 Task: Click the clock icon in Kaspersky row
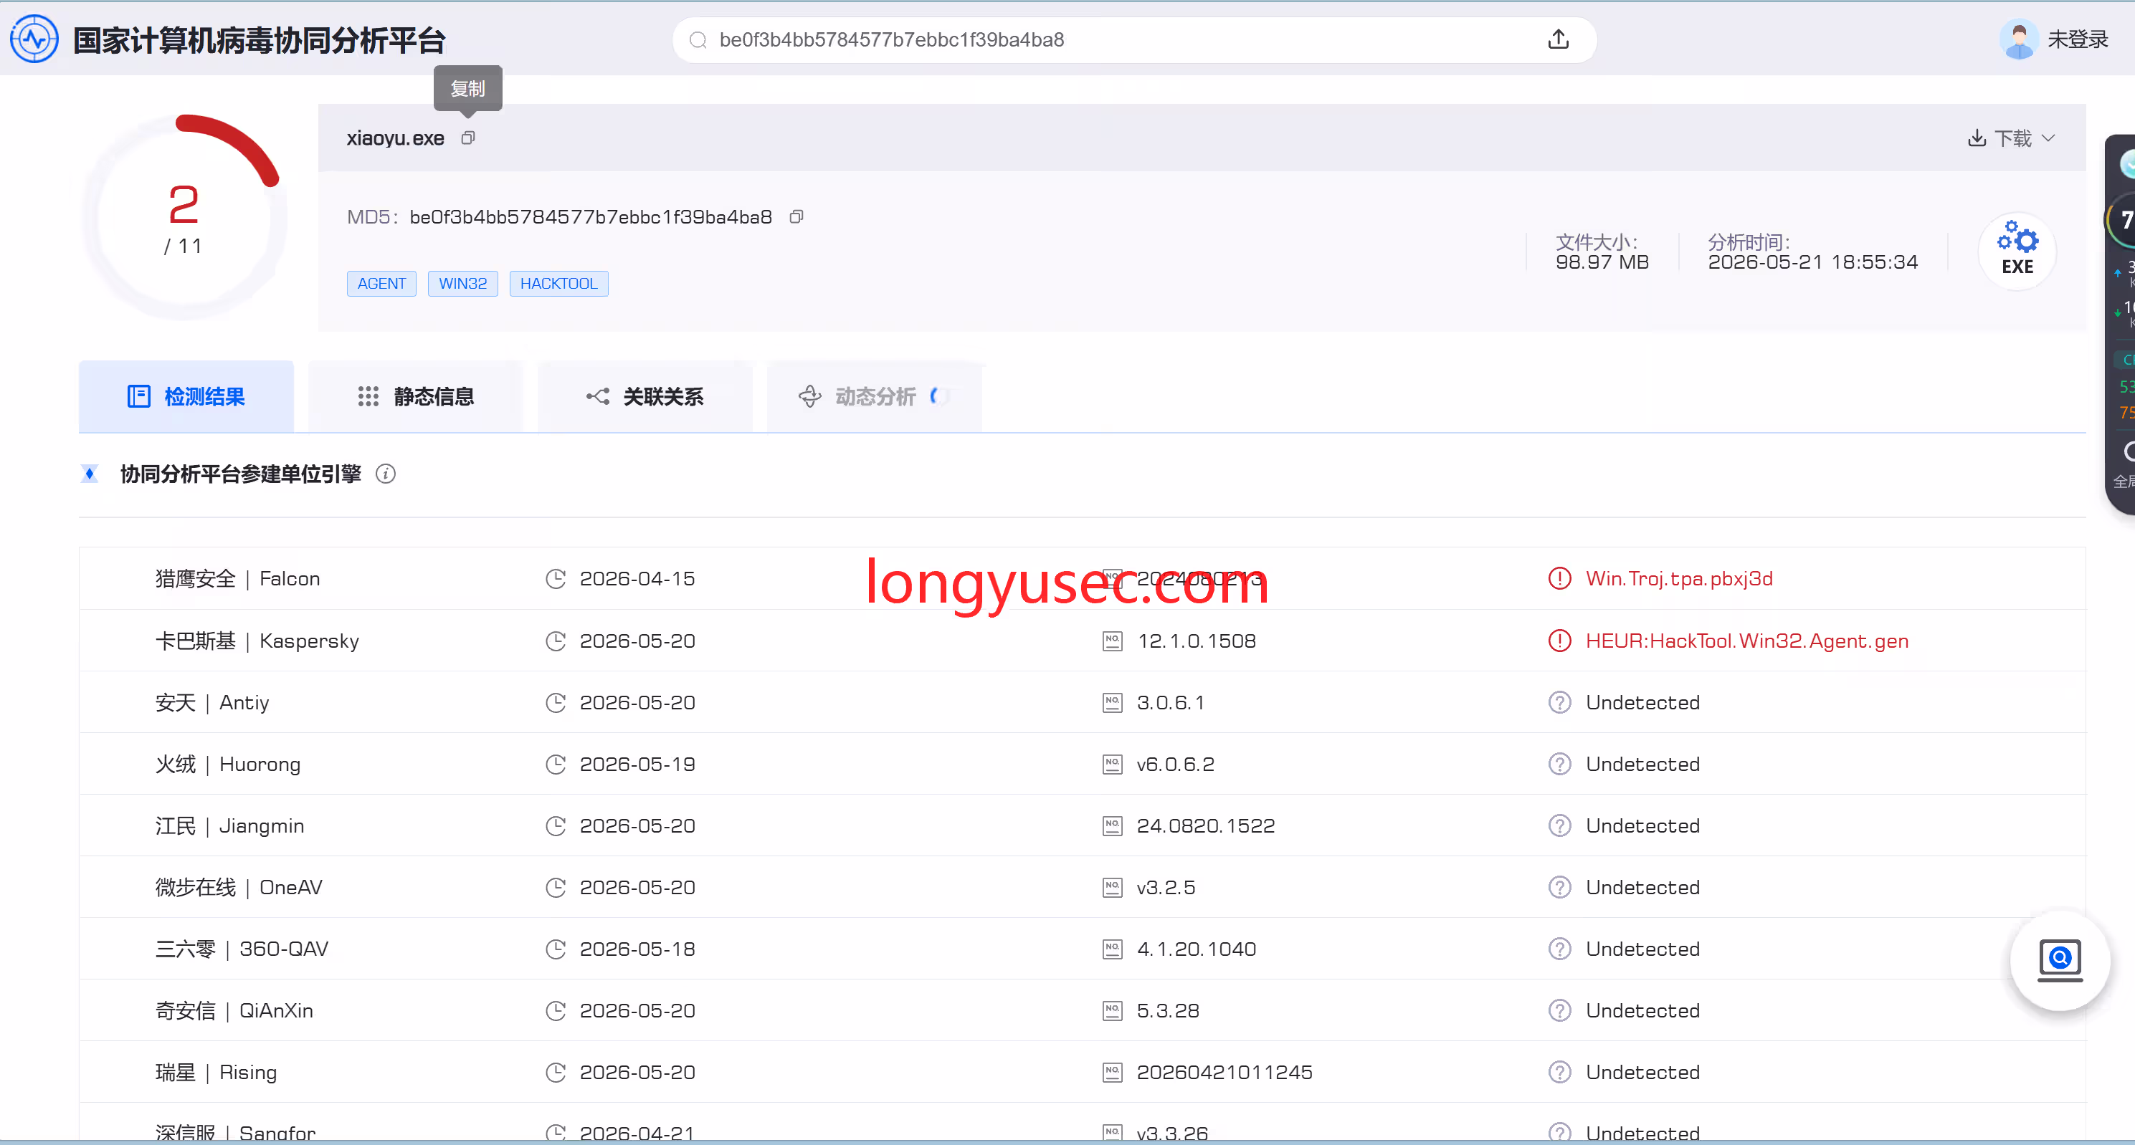[556, 641]
